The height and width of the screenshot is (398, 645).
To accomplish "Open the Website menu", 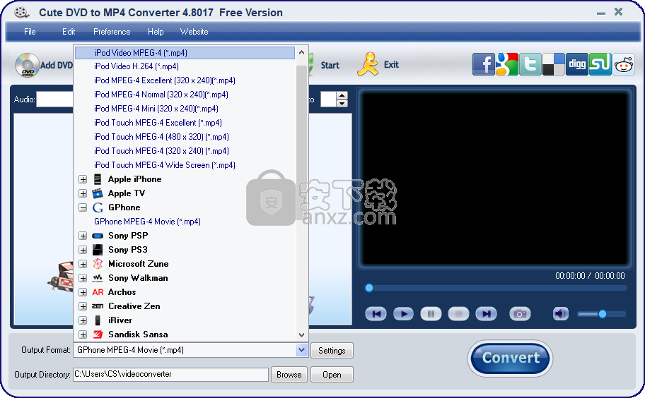I will click(x=194, y=32).
